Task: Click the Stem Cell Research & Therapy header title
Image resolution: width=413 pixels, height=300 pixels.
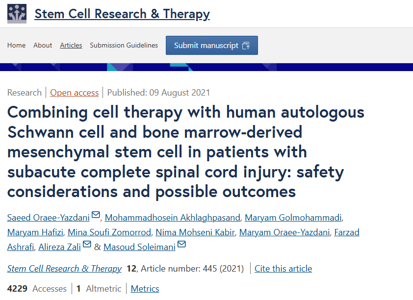Action: point(122,14)
